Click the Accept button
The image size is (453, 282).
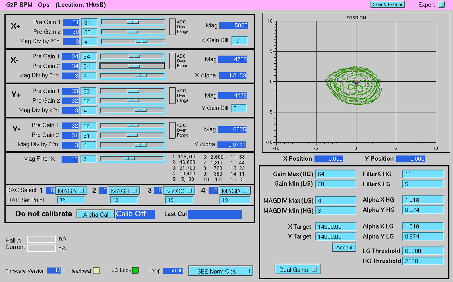[x=344, y=248]
